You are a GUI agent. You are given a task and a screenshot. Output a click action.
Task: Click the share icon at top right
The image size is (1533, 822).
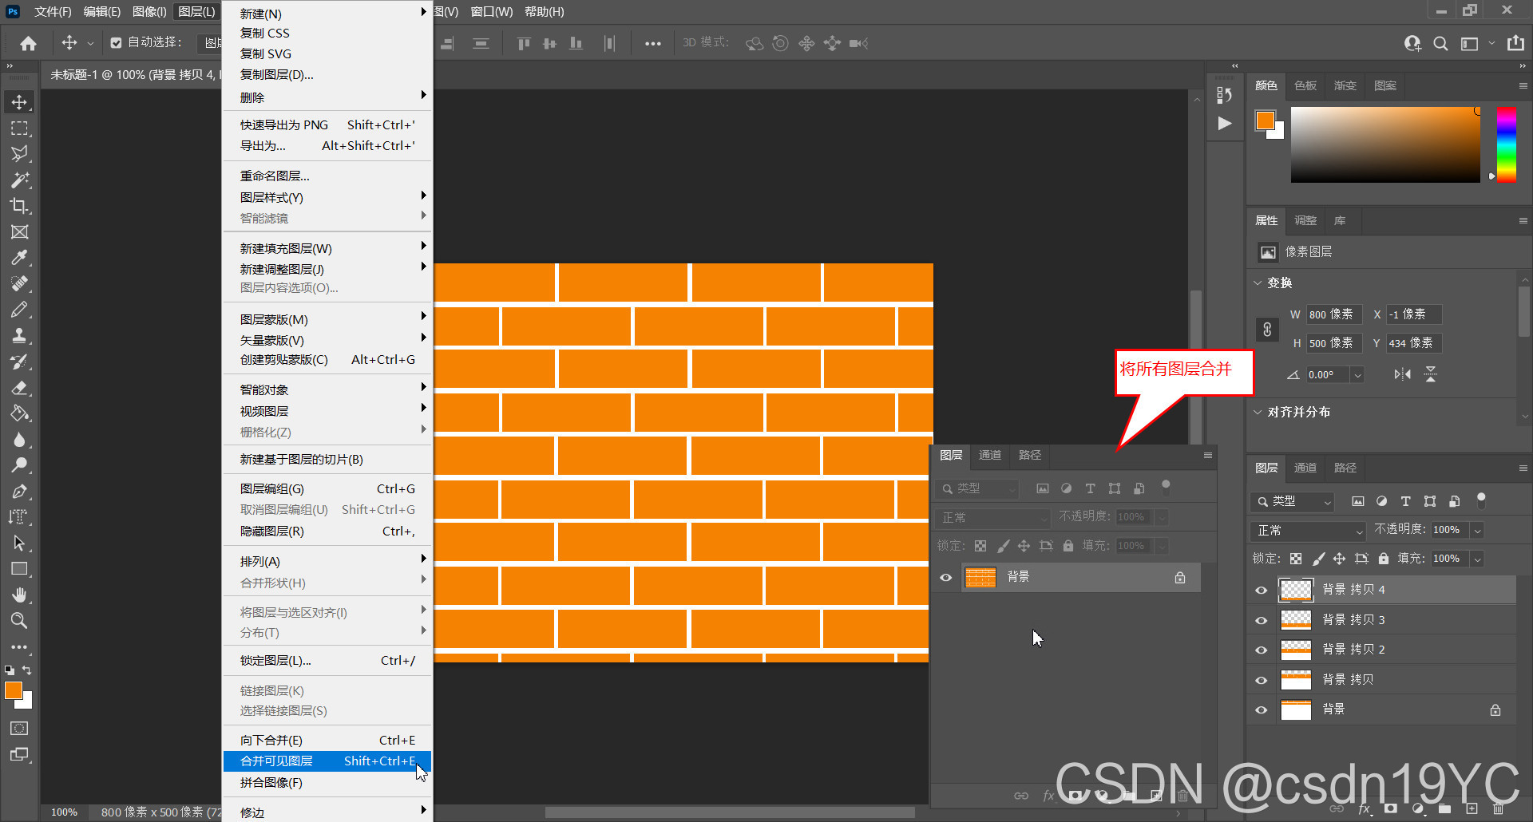1515,43
